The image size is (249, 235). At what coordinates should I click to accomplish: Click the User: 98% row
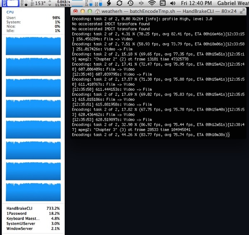[x=33, y=17]
